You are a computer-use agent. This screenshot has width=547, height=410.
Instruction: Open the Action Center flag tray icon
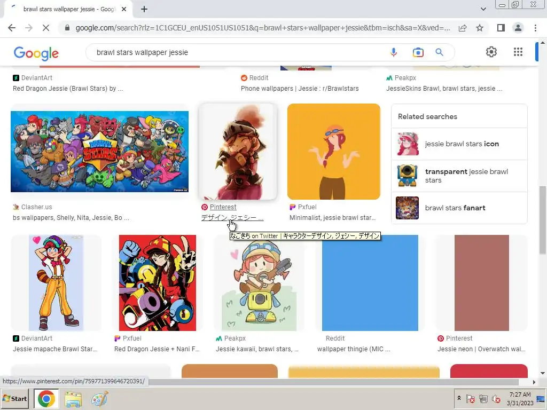470,399
